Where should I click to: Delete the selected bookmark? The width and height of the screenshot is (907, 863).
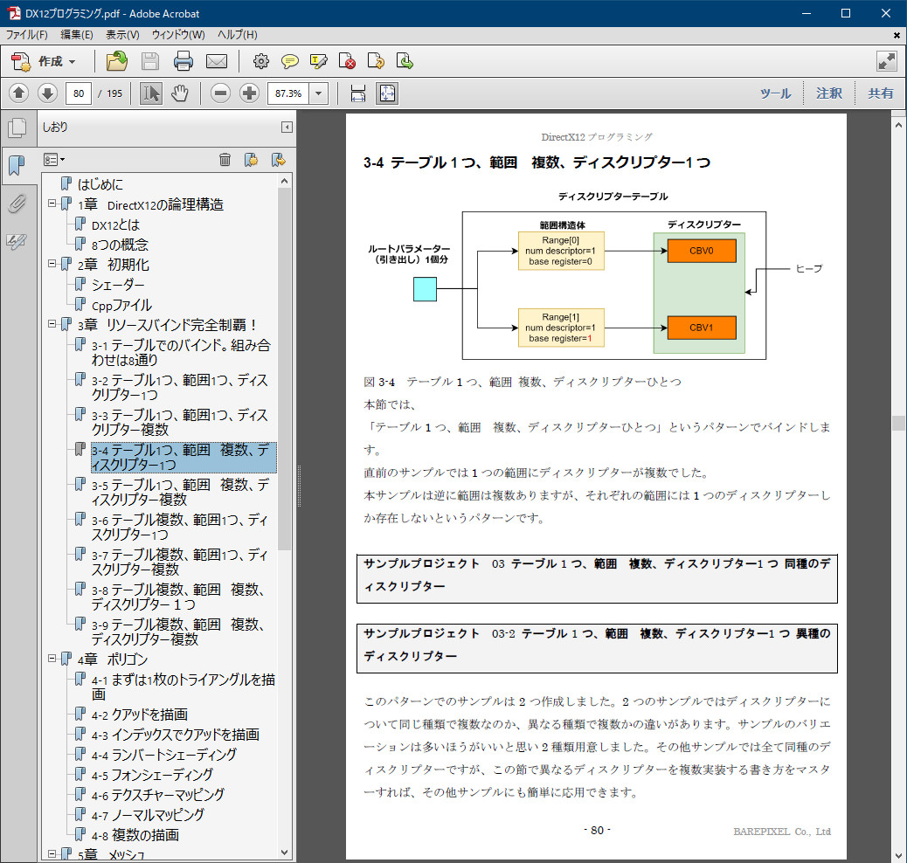(225, 159)
